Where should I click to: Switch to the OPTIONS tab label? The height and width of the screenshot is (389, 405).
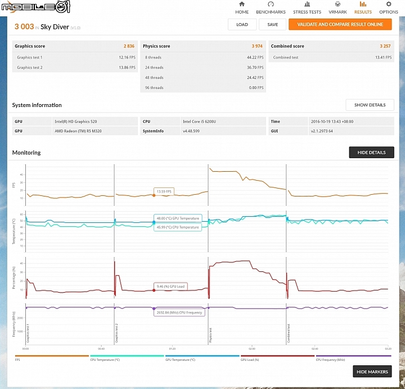tap(389, 12)
